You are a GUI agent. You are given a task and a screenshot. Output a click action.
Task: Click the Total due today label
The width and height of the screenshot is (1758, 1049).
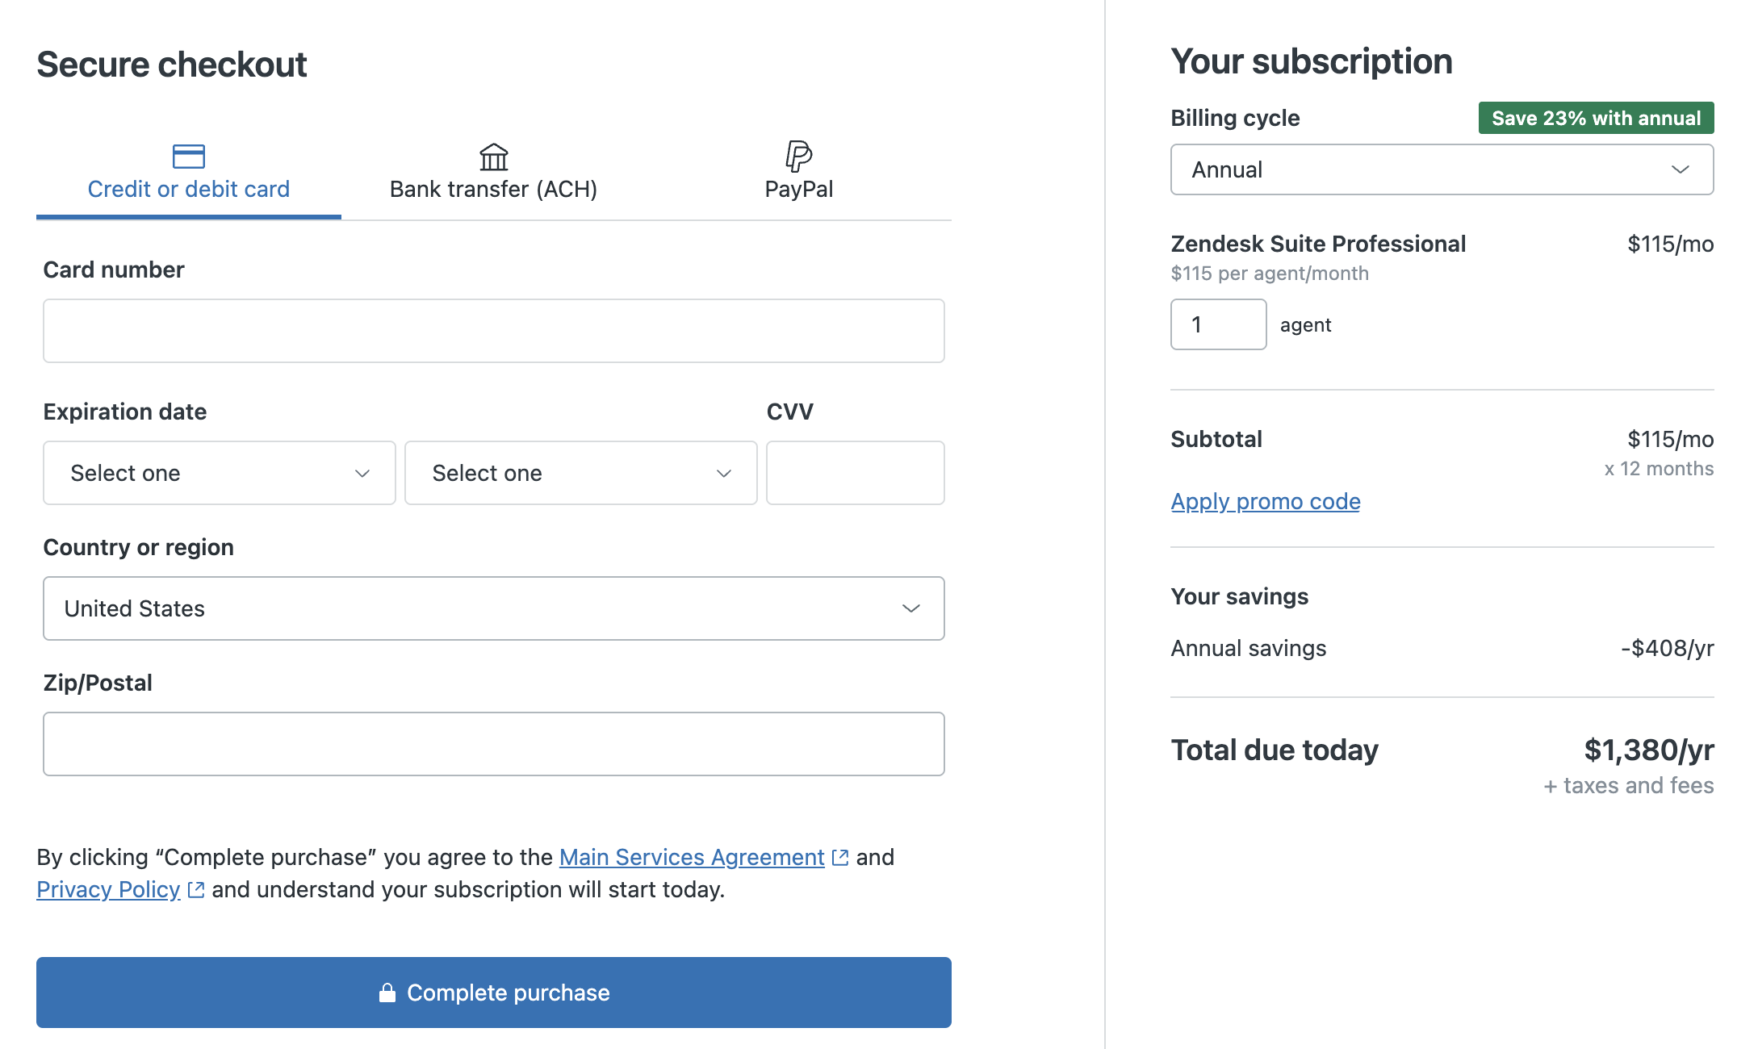[x=1275, y=750]
